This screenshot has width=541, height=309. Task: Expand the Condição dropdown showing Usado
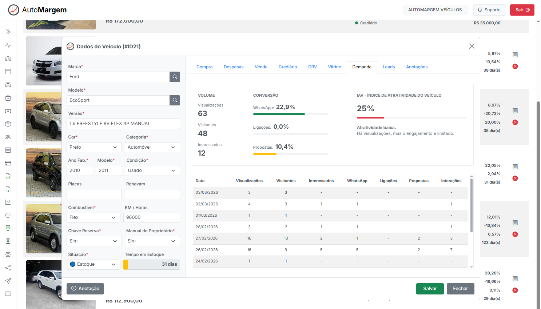[x=152, y=170]
